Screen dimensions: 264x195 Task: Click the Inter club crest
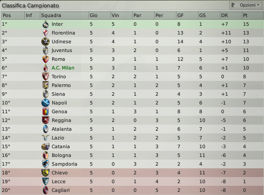click(46, 24)
